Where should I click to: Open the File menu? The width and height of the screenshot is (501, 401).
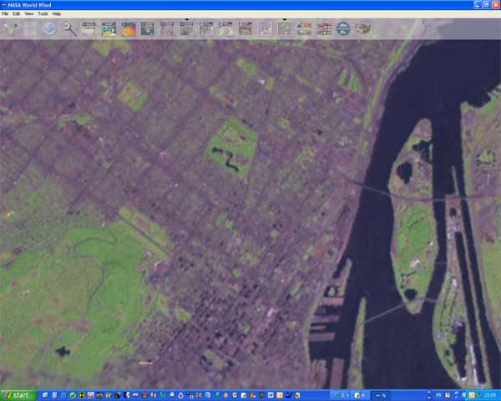point(5,14)
